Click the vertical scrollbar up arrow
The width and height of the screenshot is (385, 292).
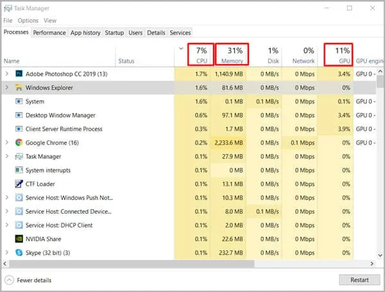click(380, 71)
